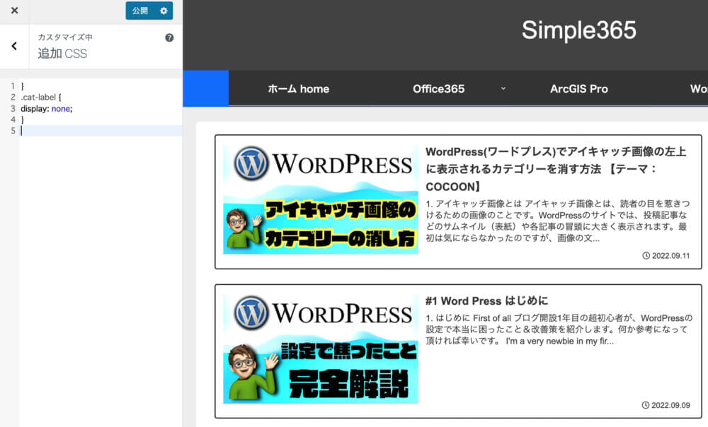
Task: Expand the Office365 submenu chevron
Action: coord(503,88)
